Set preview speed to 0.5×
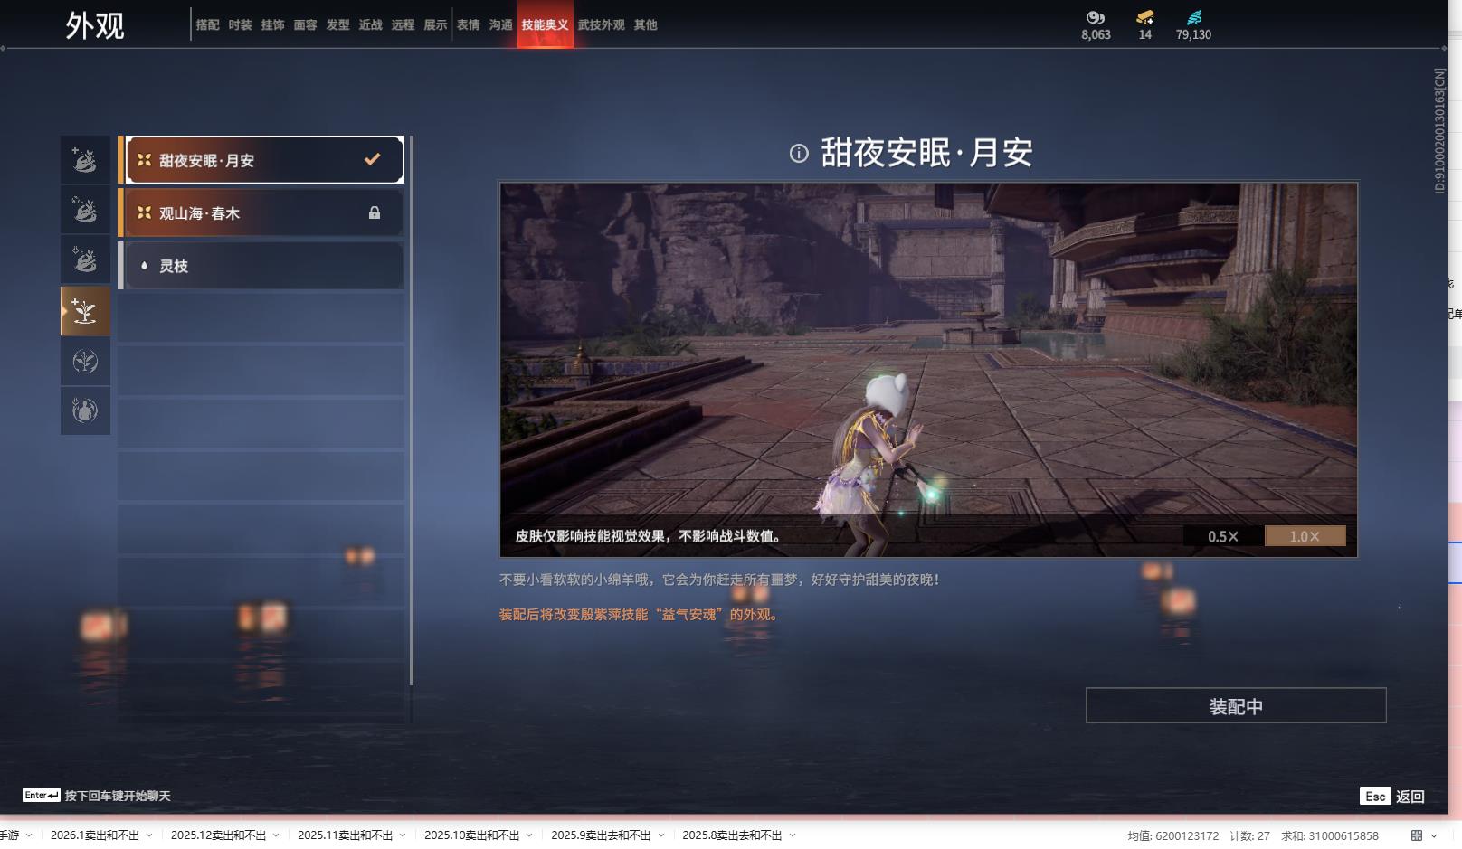Viewport: 1462px width, 849px height. (x=1223, y=536)
